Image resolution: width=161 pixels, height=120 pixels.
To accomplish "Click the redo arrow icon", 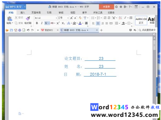I will tap(32, 30).
